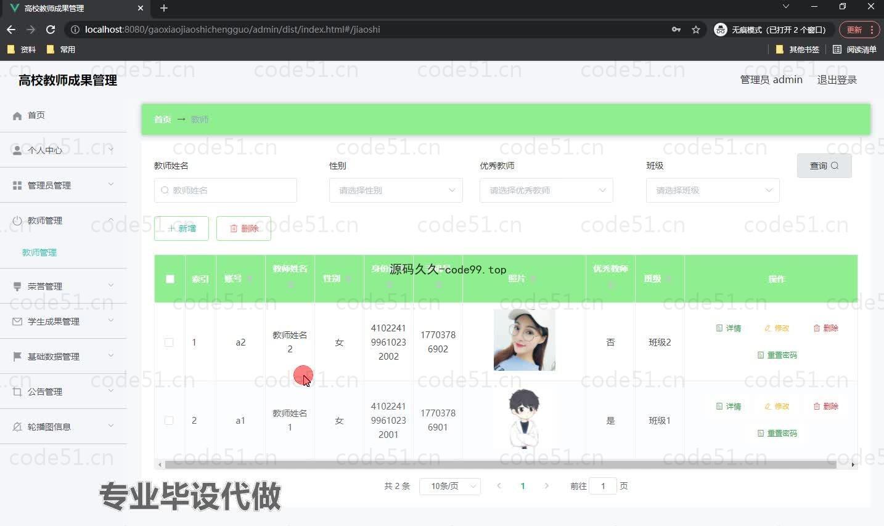Viewport: 884px width, 526px height.
Task: Open the 阅读清单 reading list
Action: click(x=854, y=49)
